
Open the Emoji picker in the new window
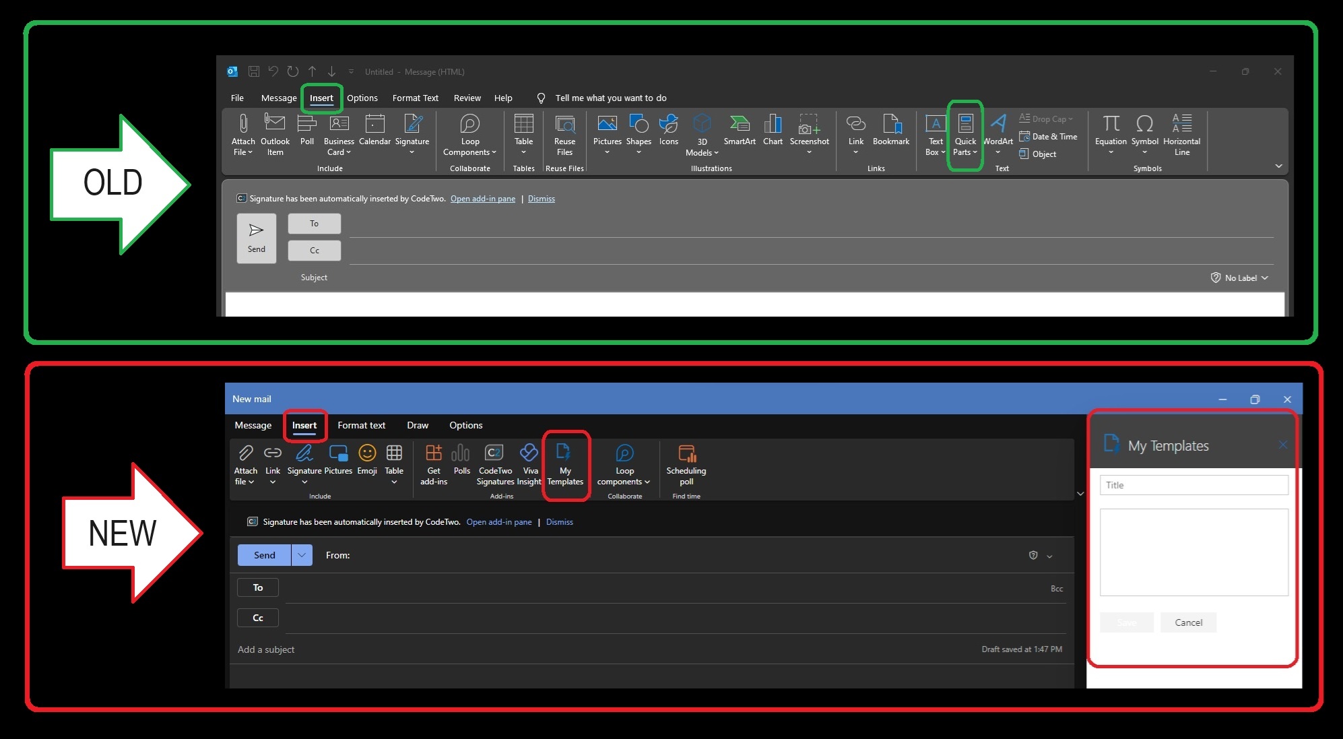click(367, 460)
